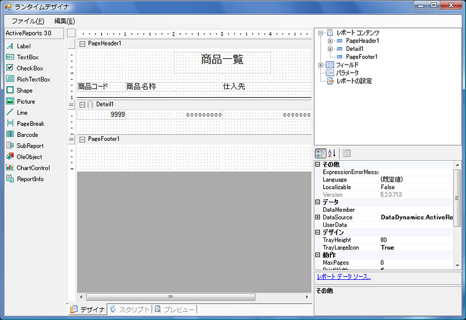
Task: Select the Barcode tool icon
Action: tap(10, 134)
